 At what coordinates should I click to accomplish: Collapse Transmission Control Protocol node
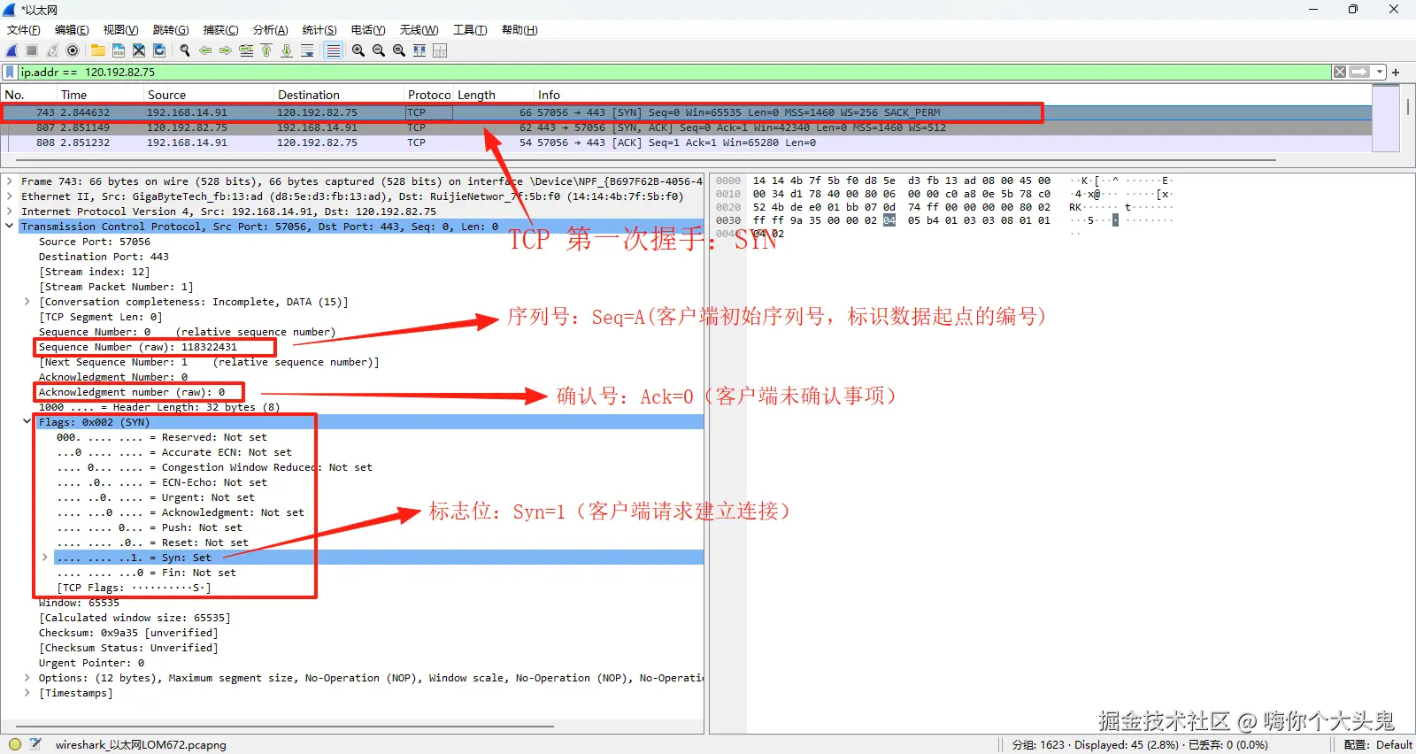coord(10,227)
